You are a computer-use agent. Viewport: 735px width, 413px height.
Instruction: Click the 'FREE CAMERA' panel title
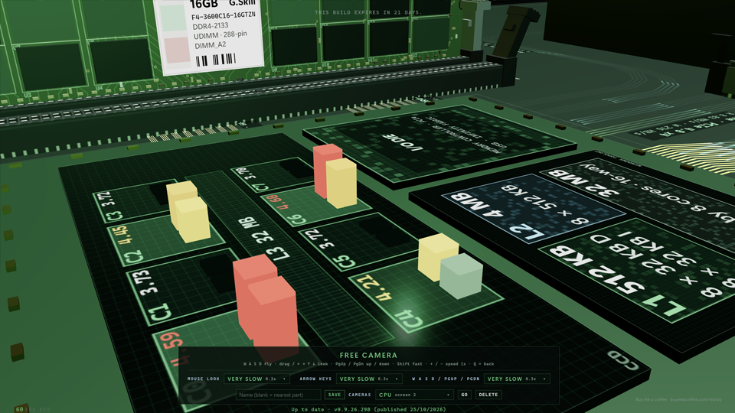(368, 356)
